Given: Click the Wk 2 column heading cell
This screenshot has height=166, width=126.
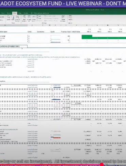Looking at the screenshot, I should [99, 32].
